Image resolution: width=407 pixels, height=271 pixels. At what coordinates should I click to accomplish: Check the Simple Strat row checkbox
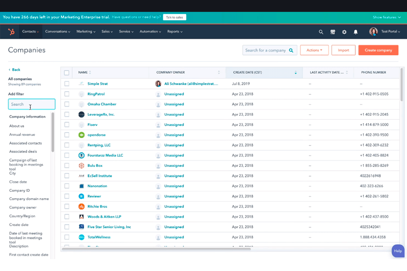click(x=67, y=83)
